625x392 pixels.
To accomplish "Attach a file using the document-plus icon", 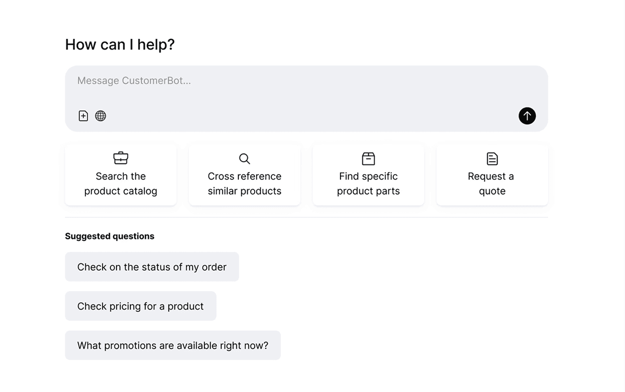I will [83, 116].
